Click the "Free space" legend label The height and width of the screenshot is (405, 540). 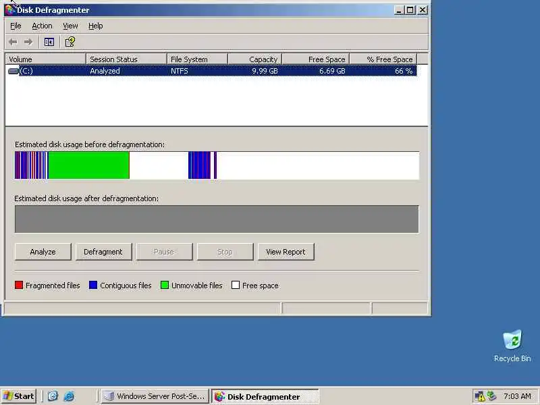pyautogui.click(x=261, y=286)
